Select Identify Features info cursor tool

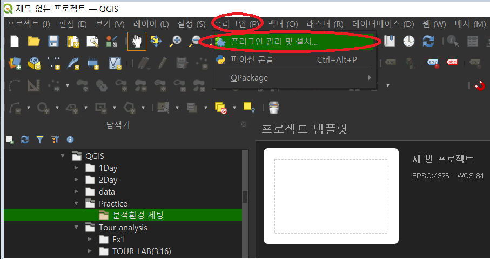pos(453,41)
